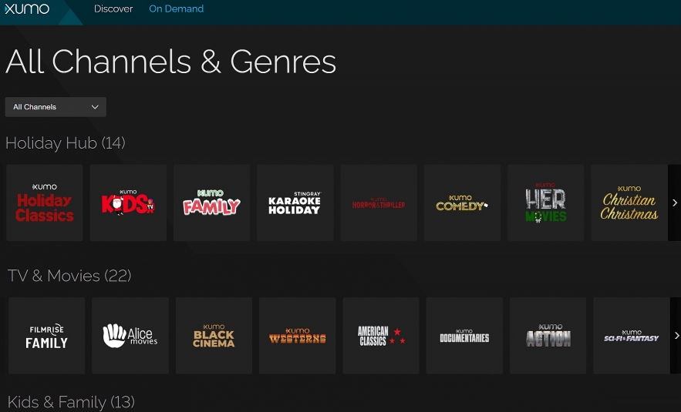The image size is (681, 412).
Task: Open the FilmRise Family channel
Action: [46, 336]
